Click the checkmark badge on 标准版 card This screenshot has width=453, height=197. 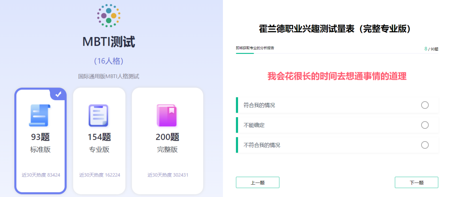tap(58, 94)
